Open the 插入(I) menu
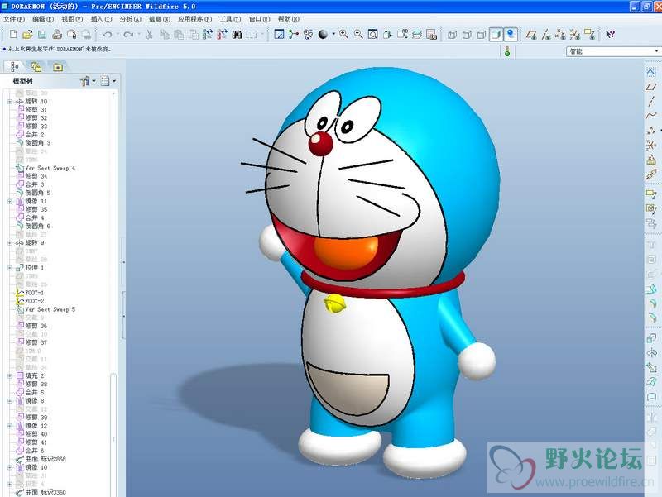 click(x=101, y=19)
